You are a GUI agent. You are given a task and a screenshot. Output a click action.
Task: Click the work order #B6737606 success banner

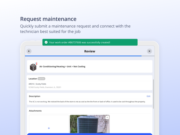[x=90, y=42]
